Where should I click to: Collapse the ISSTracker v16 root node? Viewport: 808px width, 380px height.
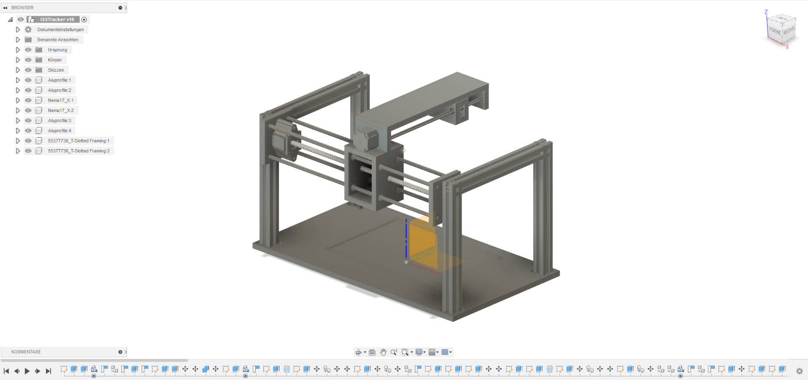[x=10, y=19]
